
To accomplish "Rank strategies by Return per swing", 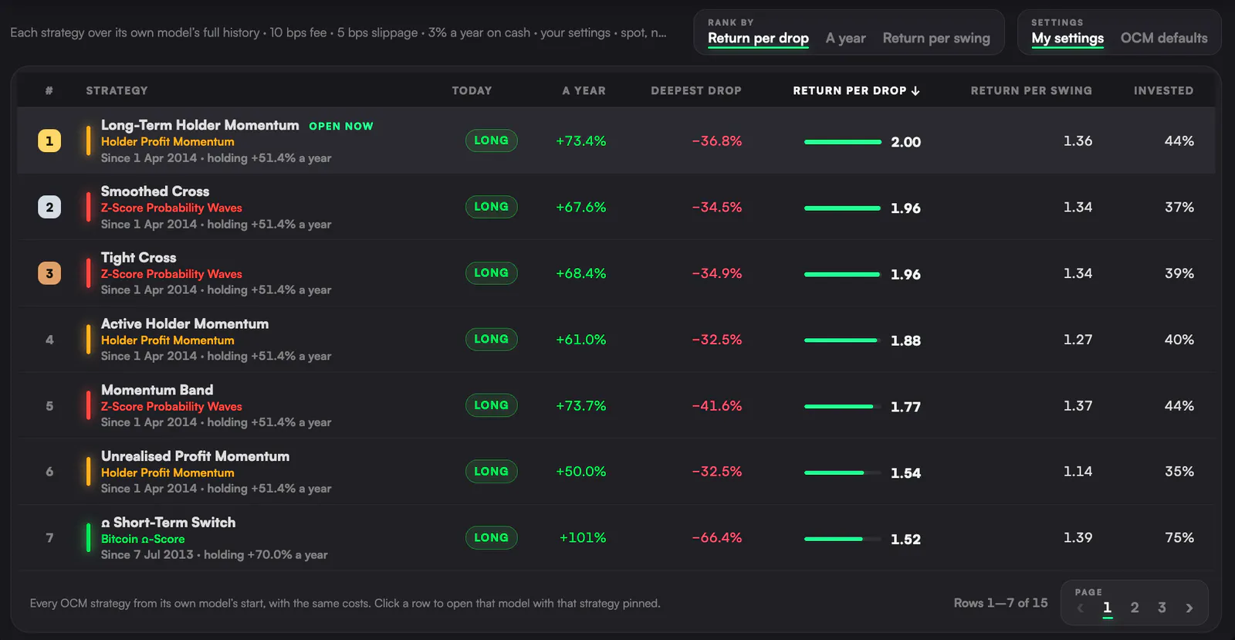I will (x=936, y=38).
